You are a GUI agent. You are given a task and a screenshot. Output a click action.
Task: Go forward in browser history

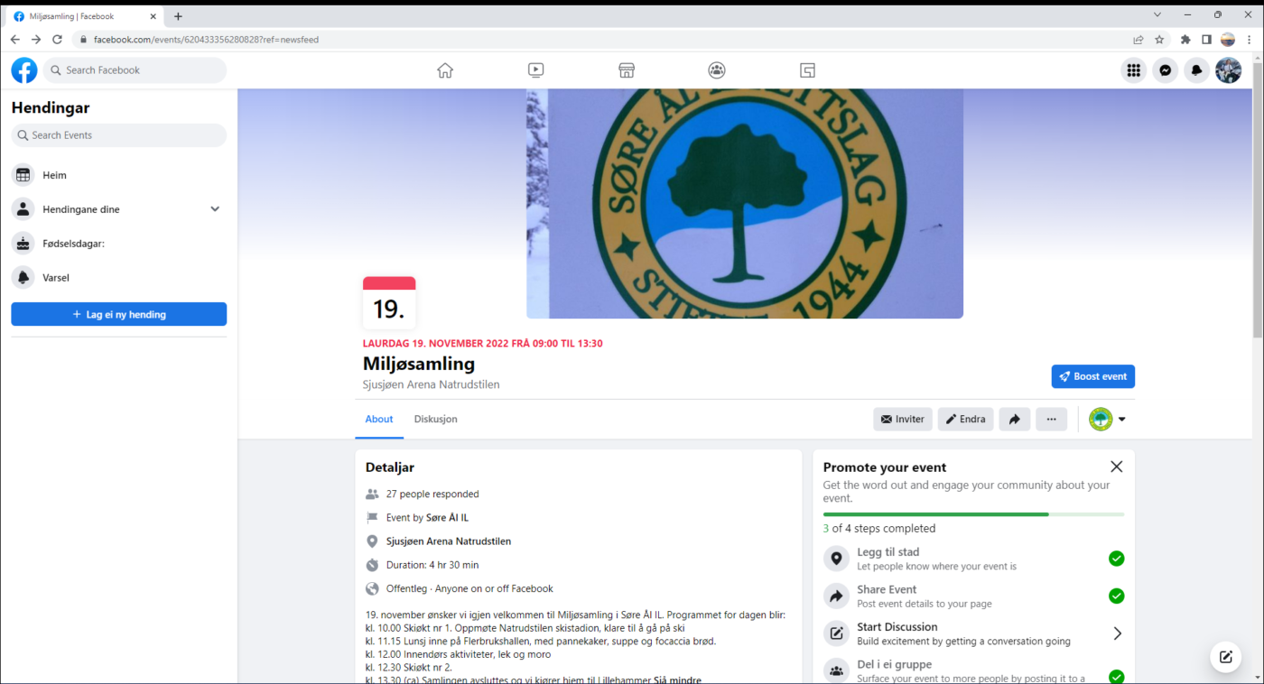pyautogui.click(x=36, y=40)
